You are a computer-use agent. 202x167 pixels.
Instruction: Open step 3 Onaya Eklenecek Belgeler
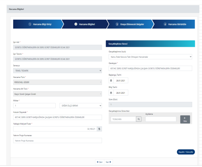tap(130, 24)
